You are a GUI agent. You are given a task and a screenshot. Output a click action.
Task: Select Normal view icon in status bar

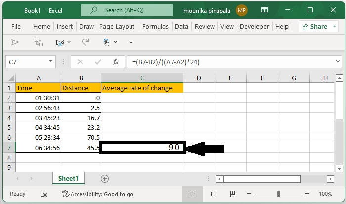pyautogui.click(x=192, y=194)
